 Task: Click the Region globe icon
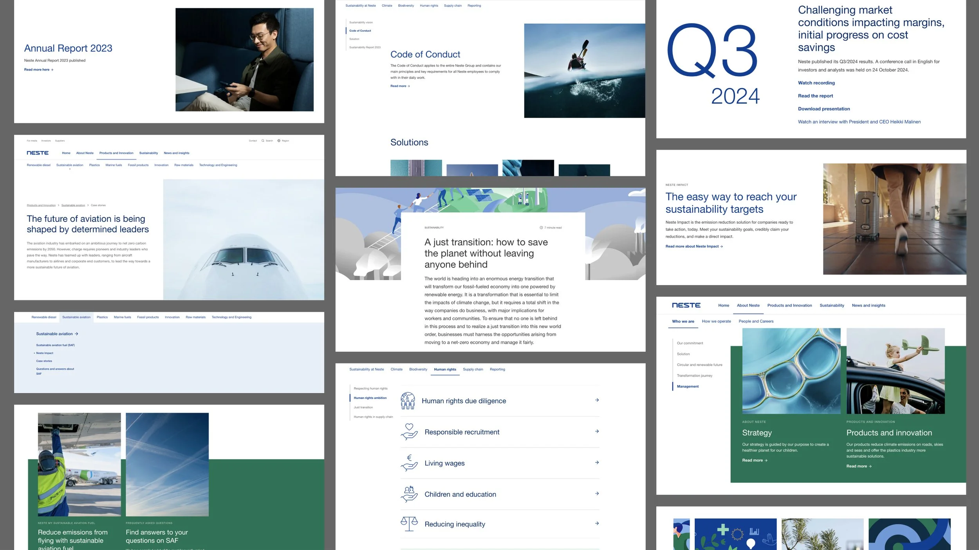[x=279, y=141]
